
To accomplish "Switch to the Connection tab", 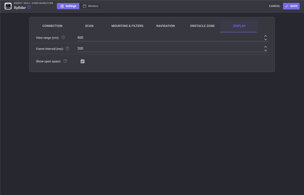I will 52,26.
